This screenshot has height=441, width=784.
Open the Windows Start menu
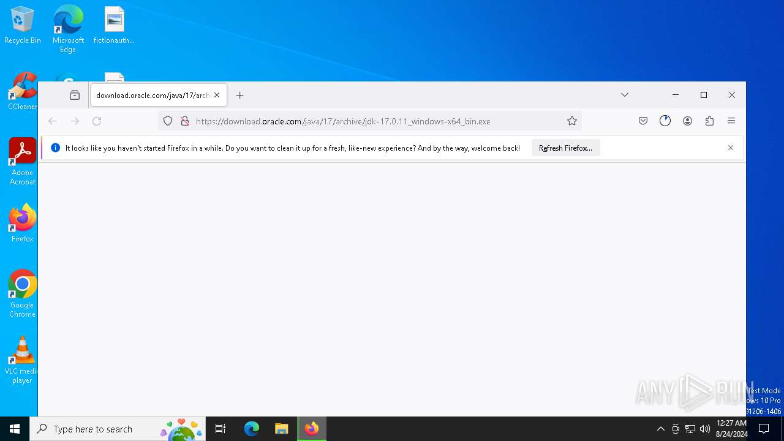[x=15, y=429]
